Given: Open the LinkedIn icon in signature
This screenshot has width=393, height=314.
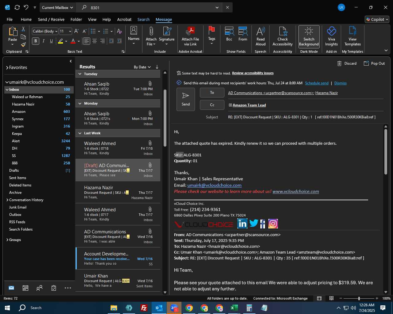Looking at the screenshot, I should coord(242,224).
